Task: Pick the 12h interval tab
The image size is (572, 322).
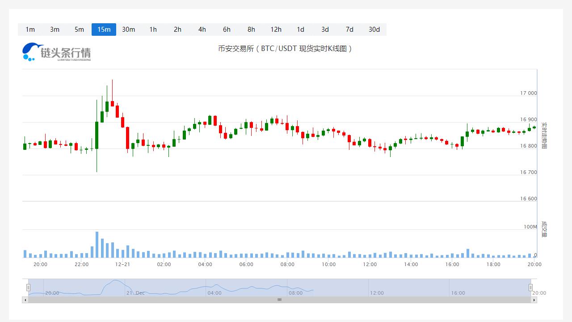Action: click(x=276, y=30)
